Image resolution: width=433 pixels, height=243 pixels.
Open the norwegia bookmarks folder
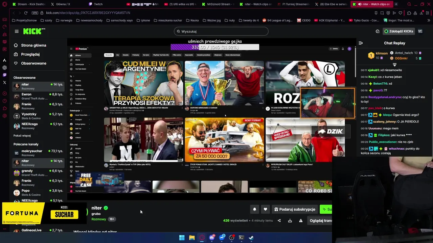click(64, 20)
